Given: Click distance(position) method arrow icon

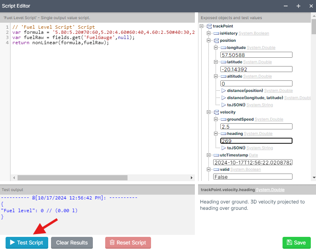Looking at the screenshot, I should tap(224, 91).
